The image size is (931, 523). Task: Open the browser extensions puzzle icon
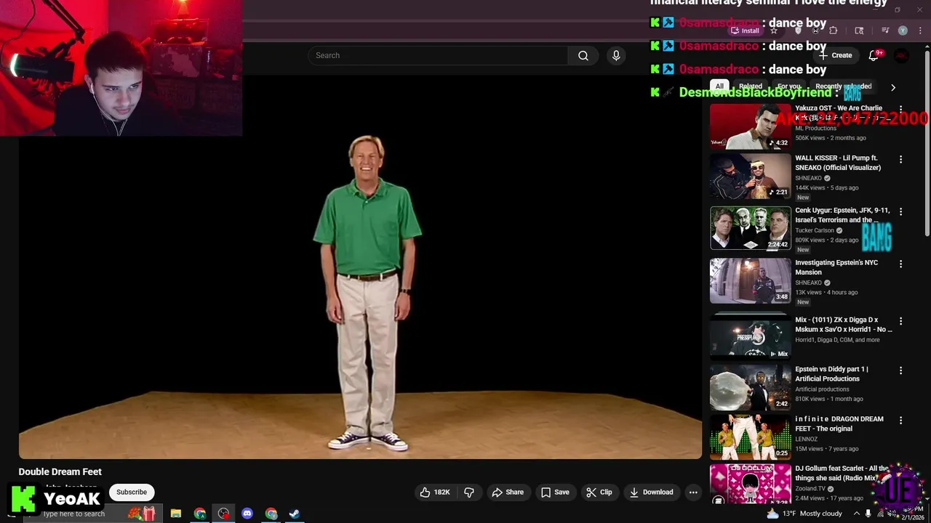834,31
